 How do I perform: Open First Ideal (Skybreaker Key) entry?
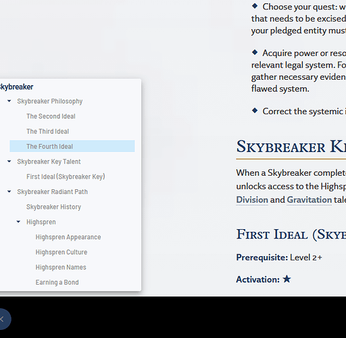(x=66, y=176)
